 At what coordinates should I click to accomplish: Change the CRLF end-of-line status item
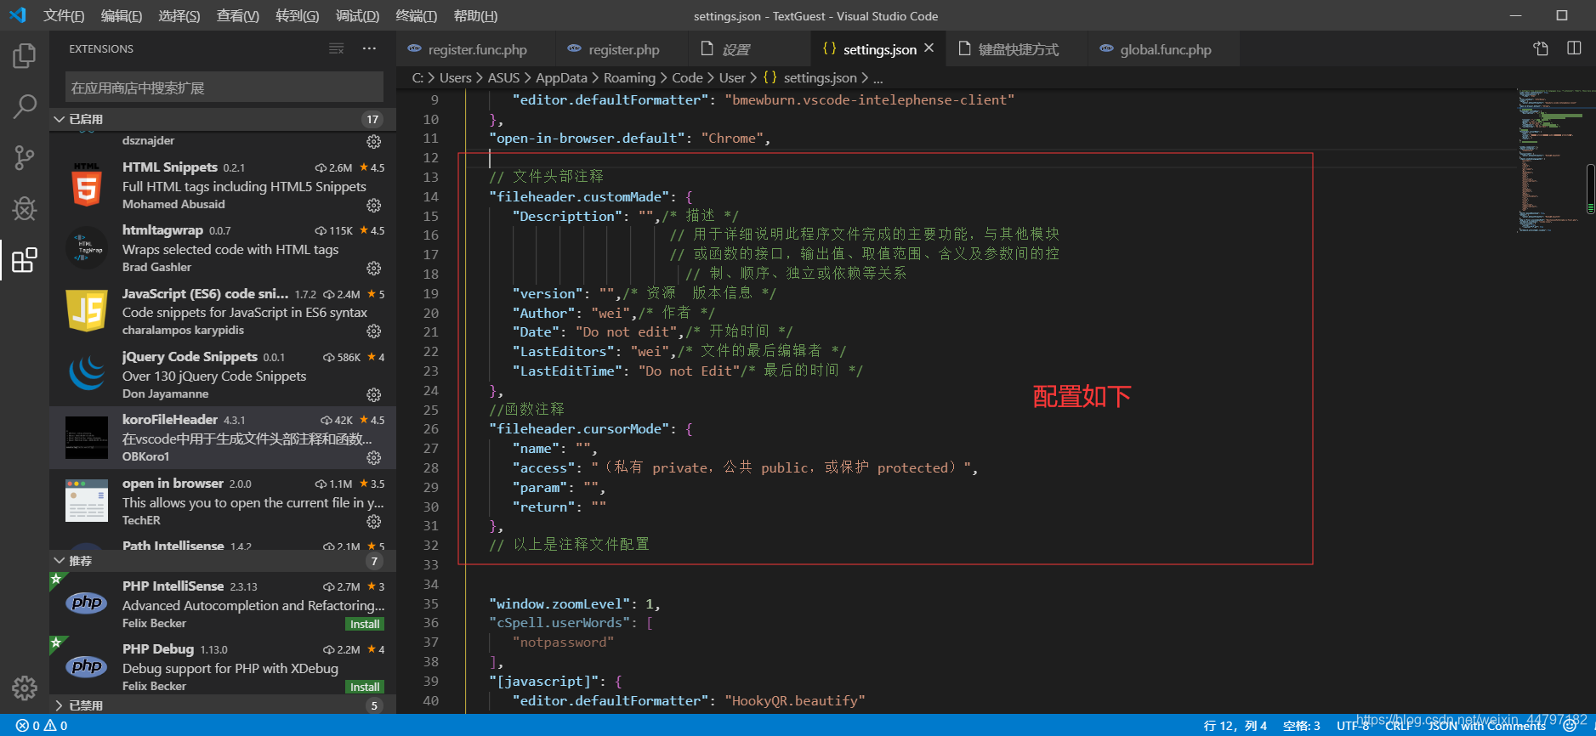pos(1398,726)
